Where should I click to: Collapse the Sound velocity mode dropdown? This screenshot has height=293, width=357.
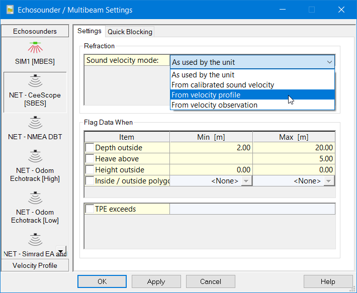point(329,62)
